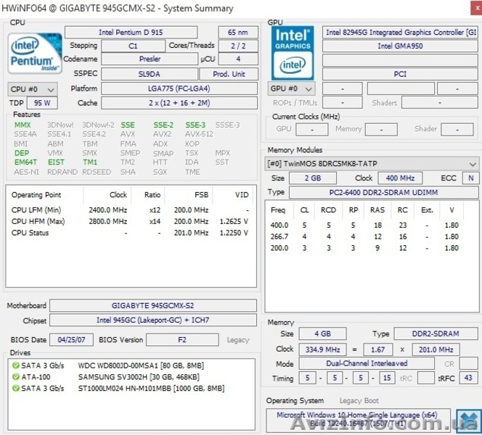This screenshot has width=482, height=435.
Task: Click the 65 nm process field
Action: tap(238, 32)
